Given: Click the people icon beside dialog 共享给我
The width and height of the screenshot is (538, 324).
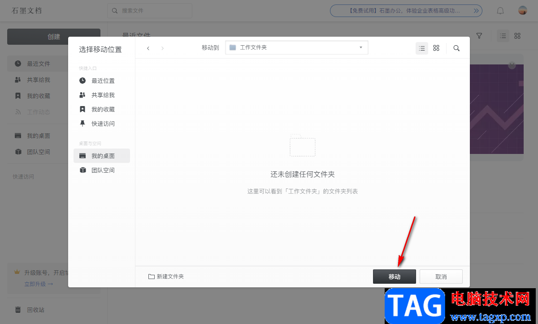Looking at the screenshot, I should [x=82, y=95].
